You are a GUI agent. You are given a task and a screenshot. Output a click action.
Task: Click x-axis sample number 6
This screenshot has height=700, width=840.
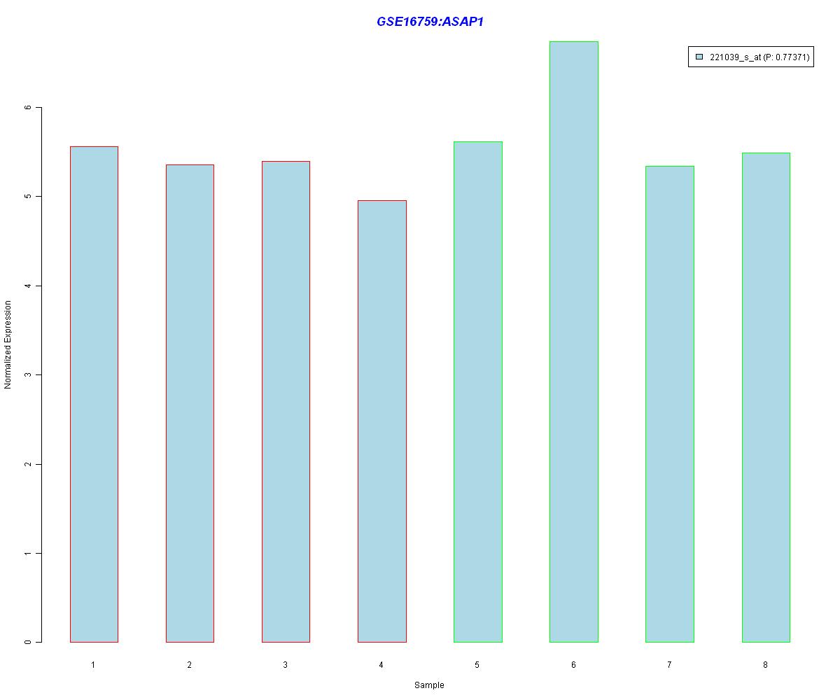coord(573,665)
